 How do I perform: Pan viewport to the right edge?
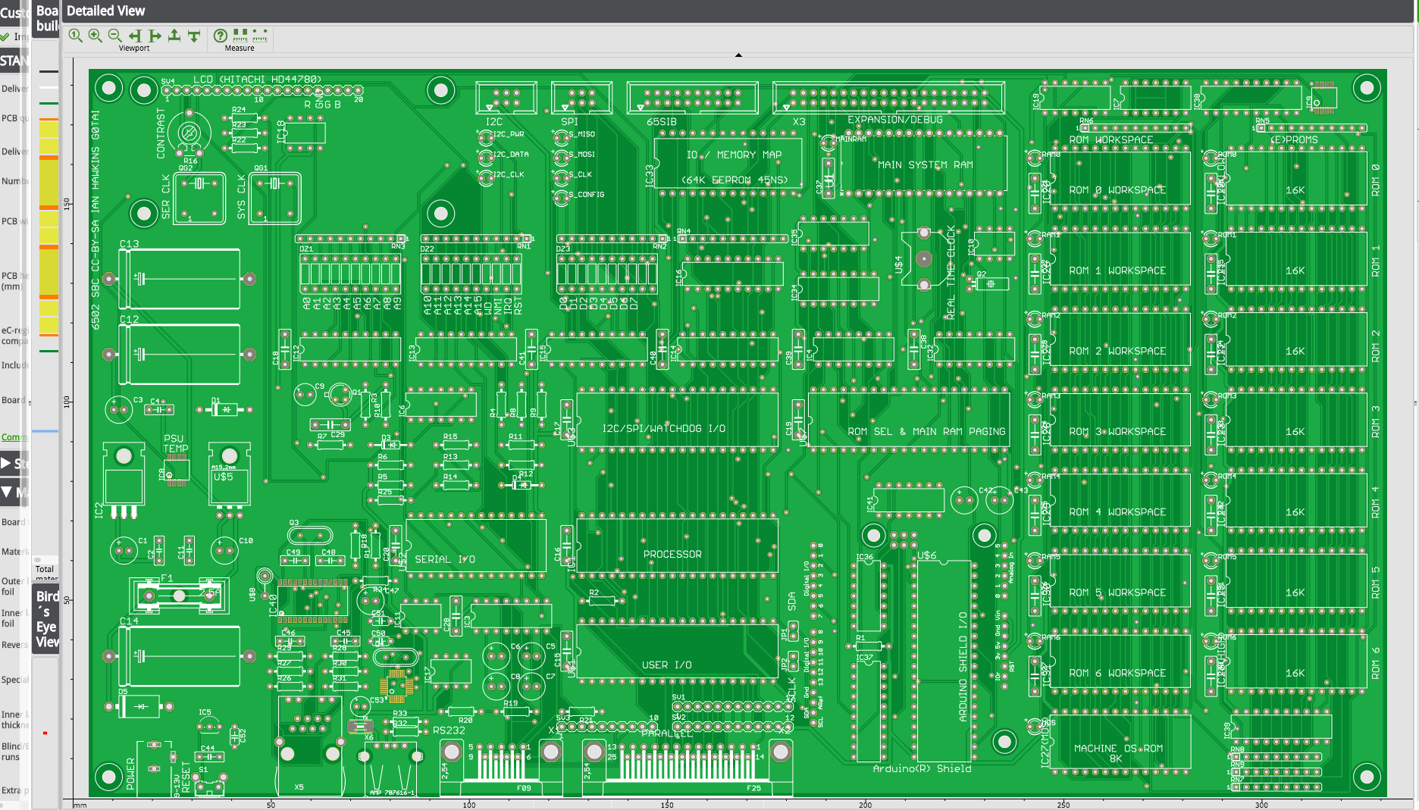click(155, 36)
